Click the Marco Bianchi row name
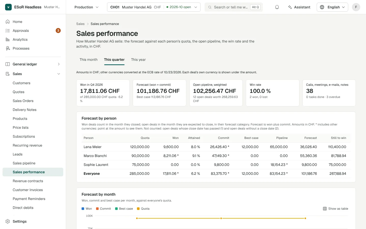366x229 pixels. point(95,156)
